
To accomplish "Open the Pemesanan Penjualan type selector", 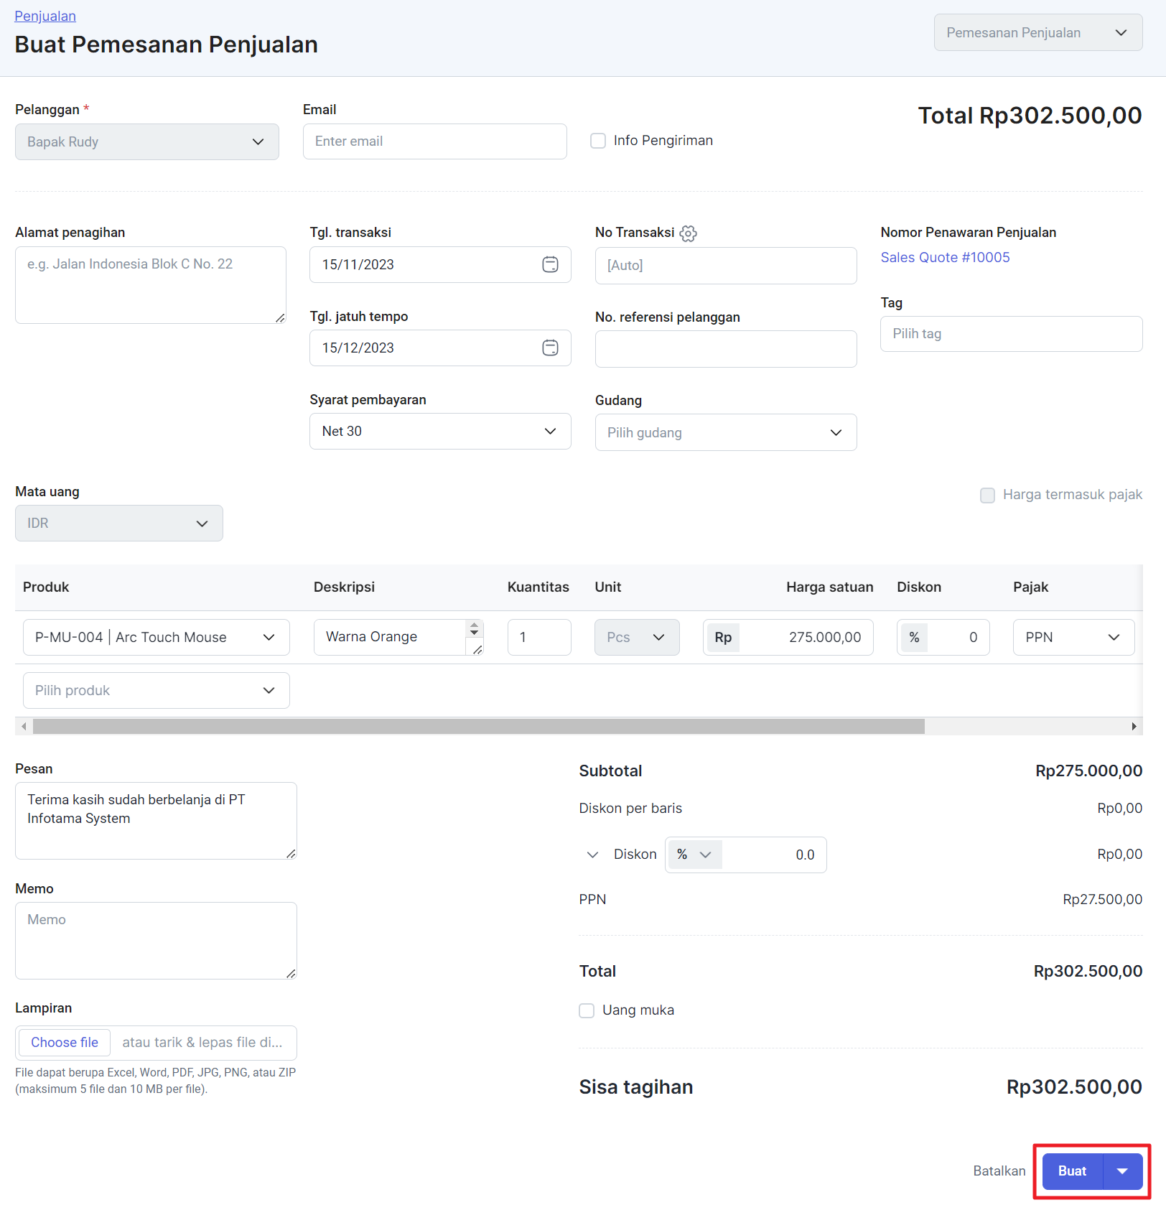I will coord(1038,32).
